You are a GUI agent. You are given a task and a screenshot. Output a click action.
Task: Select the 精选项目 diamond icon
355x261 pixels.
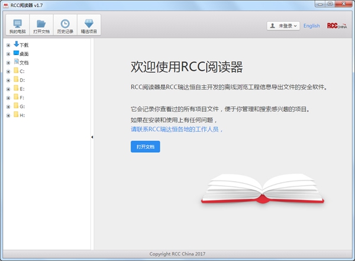tap(89, 26)
